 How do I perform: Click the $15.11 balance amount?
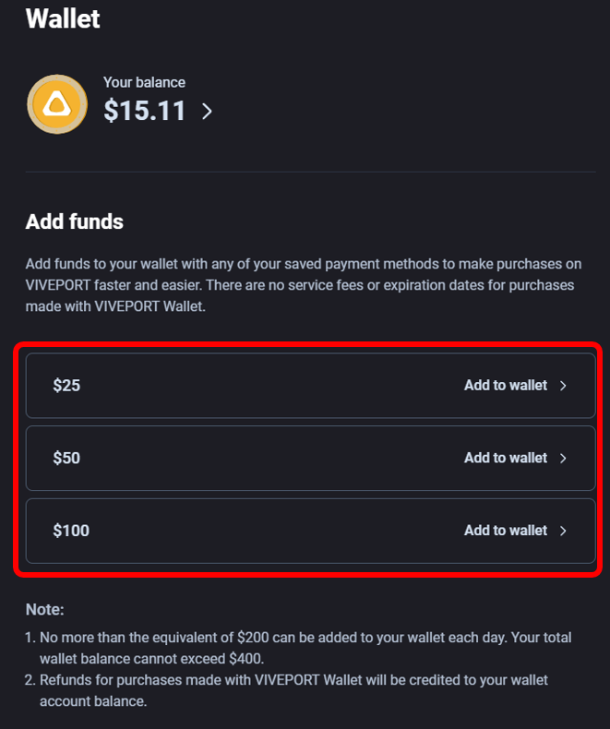[x=145, y=111]
